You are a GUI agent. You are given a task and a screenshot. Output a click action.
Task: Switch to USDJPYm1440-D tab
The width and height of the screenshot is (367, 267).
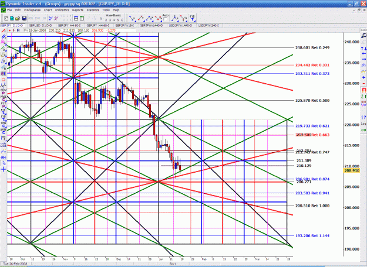pyautogui.click(x=180, y=25)
